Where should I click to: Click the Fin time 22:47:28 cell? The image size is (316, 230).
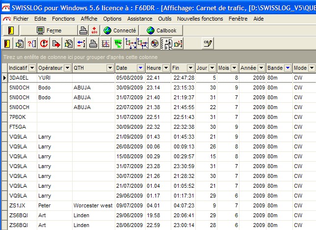pyautogui.click(x=183, y=78)
